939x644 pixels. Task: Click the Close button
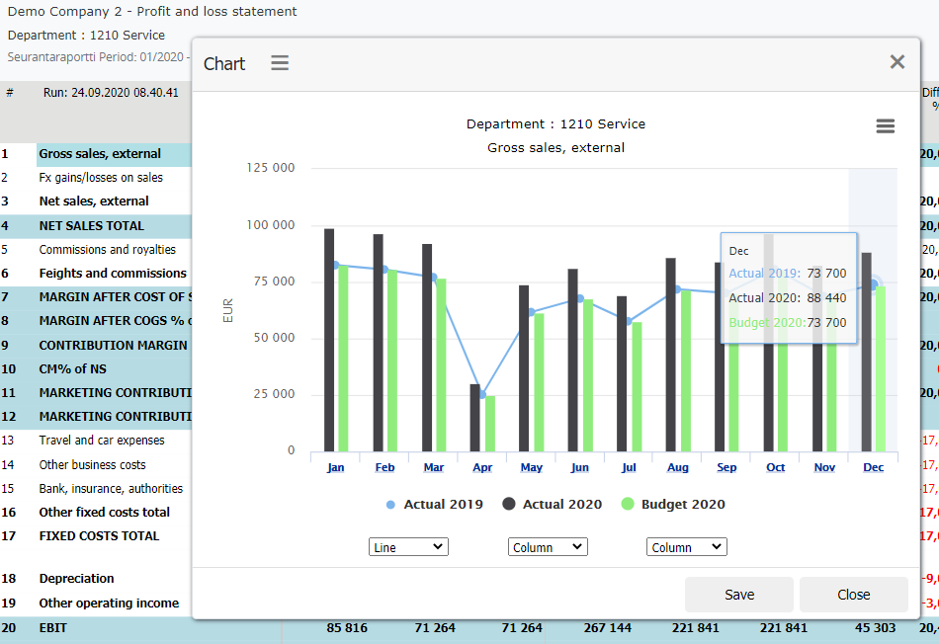coord(853,595)
